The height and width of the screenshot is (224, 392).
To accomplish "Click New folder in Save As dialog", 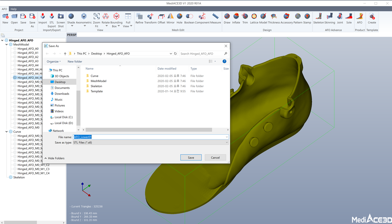I will (x=75, y=61).
